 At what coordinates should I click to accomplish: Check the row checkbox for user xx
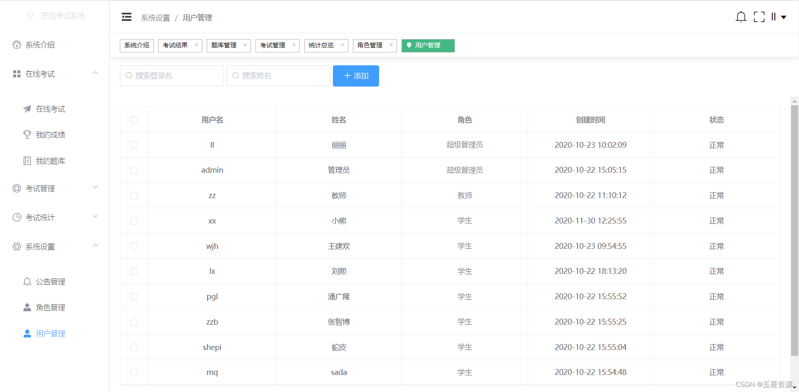click(134, 221)
